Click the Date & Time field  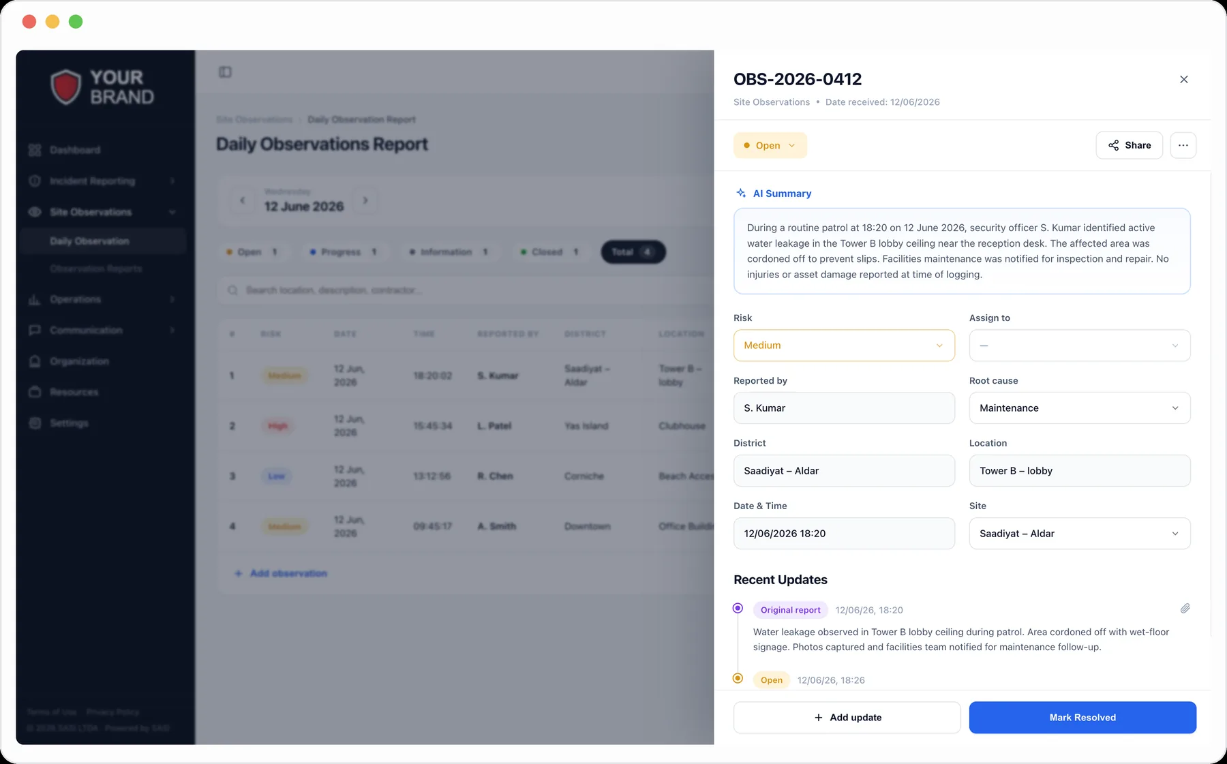click(x=844, y=534)
